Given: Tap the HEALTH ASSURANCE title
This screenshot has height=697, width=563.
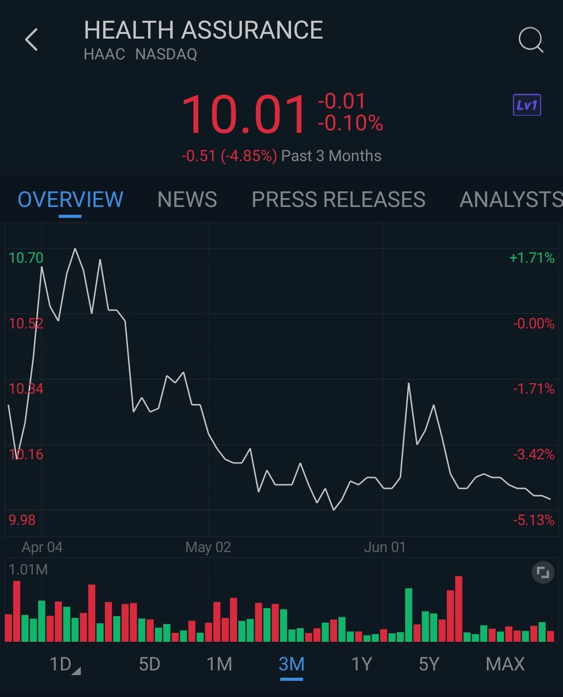Looking at the screenshot, I should (203, 30).
